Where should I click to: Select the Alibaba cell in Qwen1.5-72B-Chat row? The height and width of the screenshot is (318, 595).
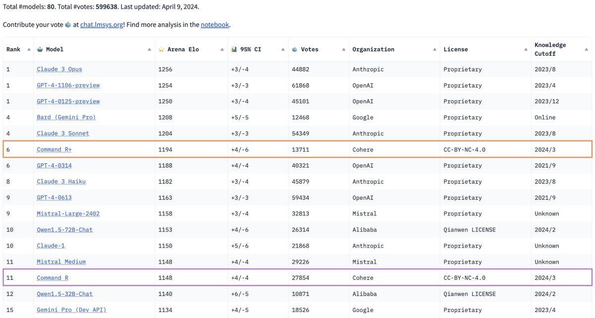pos(364,230)
